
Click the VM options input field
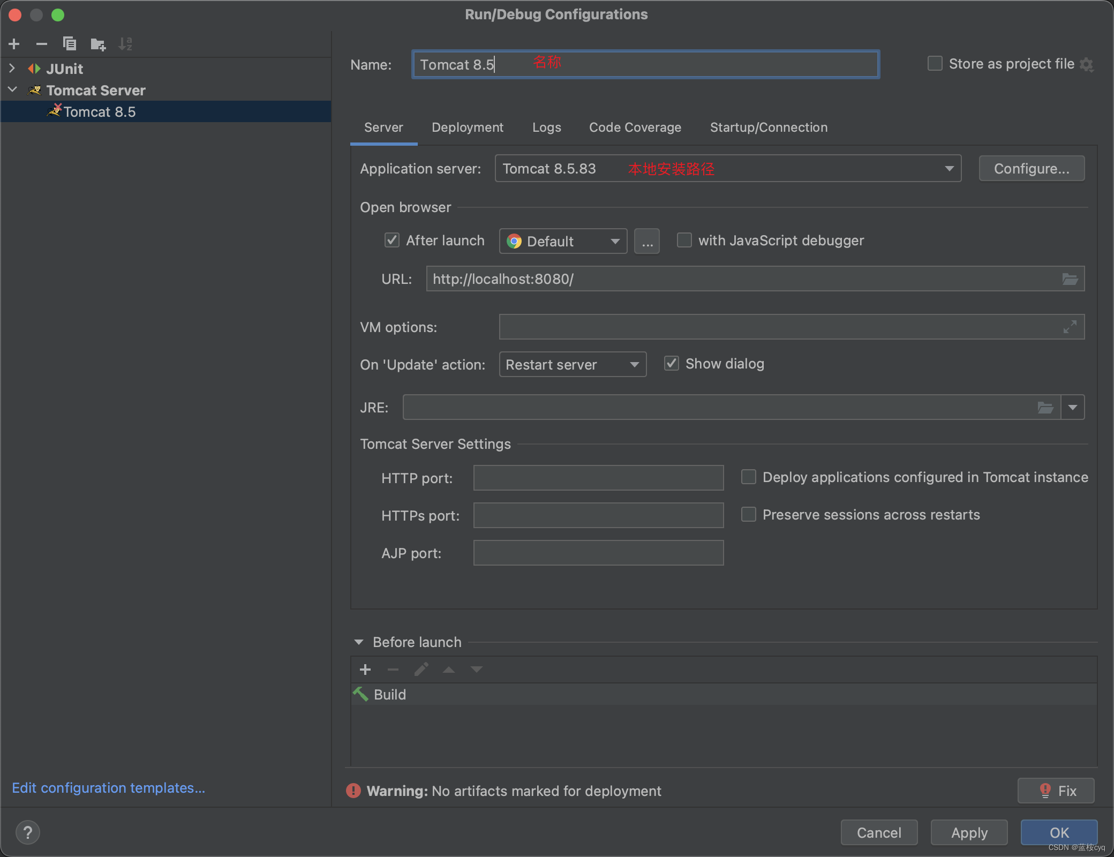click(792, 327)
